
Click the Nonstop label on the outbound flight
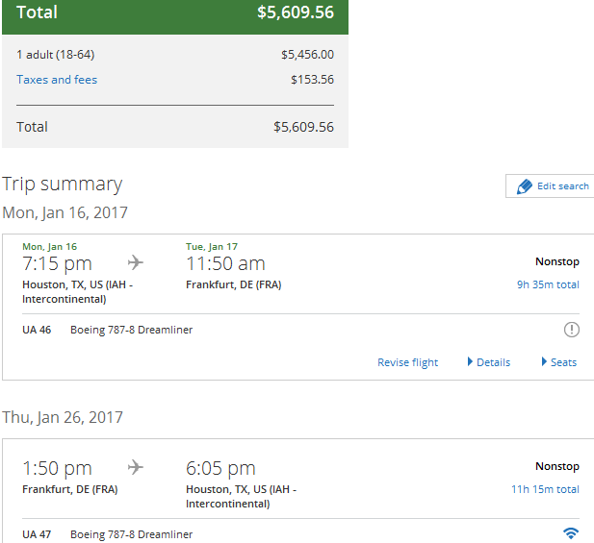(x=557, y=261)
